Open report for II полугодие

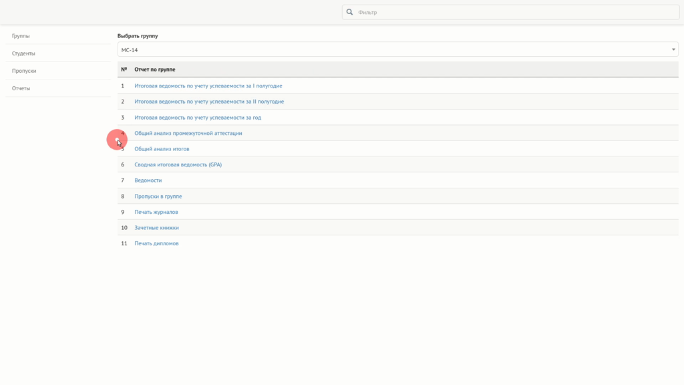pyautogui.click(x=209, y=102)
